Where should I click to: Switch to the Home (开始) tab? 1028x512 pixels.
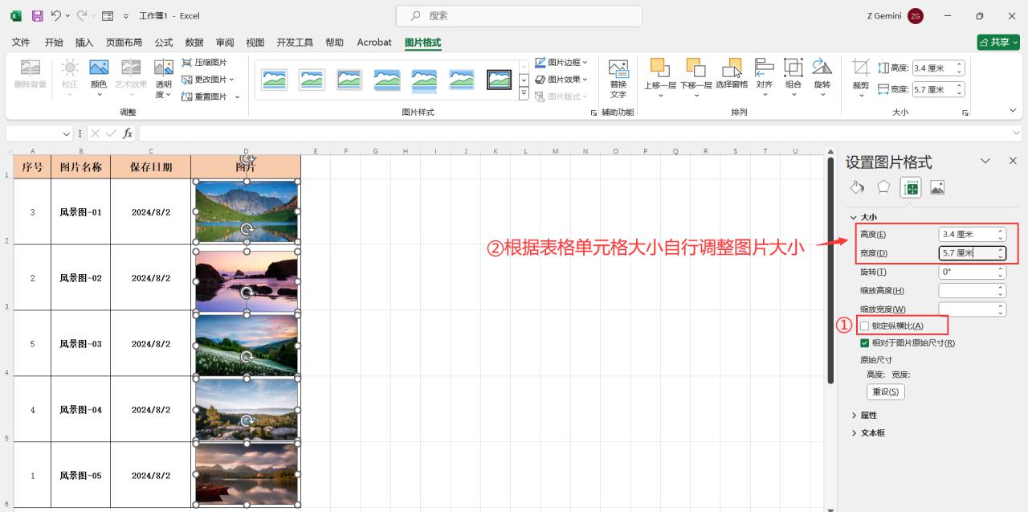[x=54, y=43]
